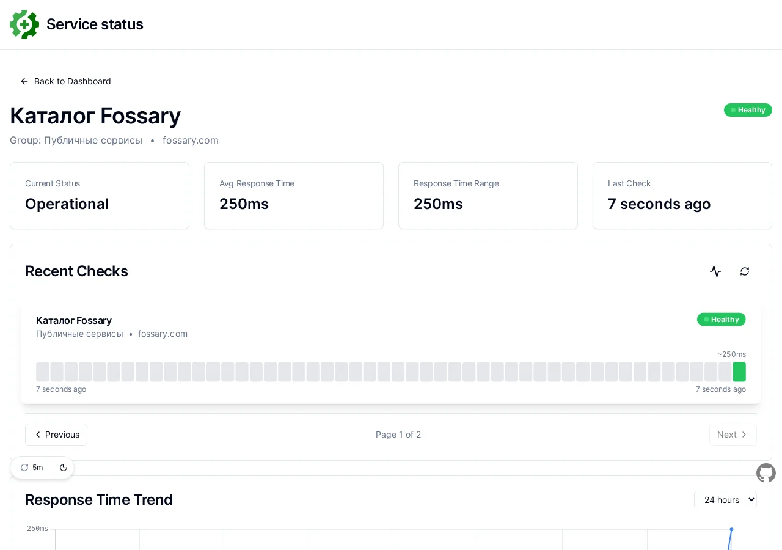Viewport: 782px width, 550px height.
Task: Click the Response Time Range label
Action: pyautogui.click(x=456, y=183)
